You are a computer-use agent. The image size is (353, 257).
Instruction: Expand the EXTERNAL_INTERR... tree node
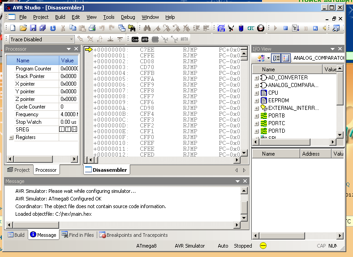(256, 109)
